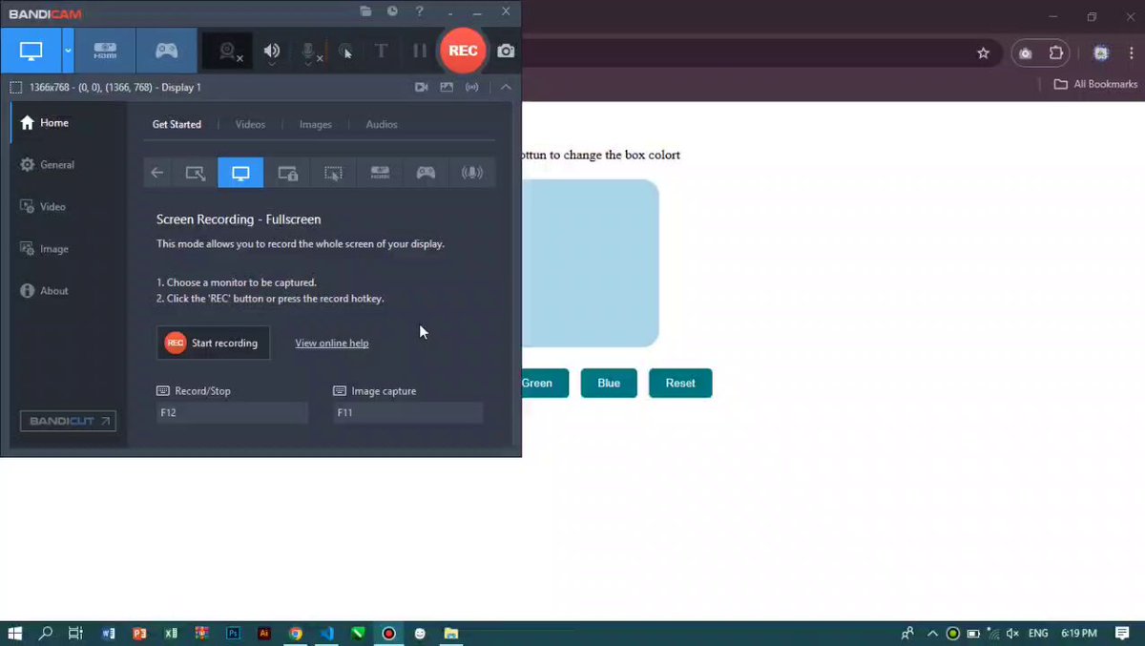Open the Windows Start menu
1145x646 pixels.
click(x=15, y=634)
